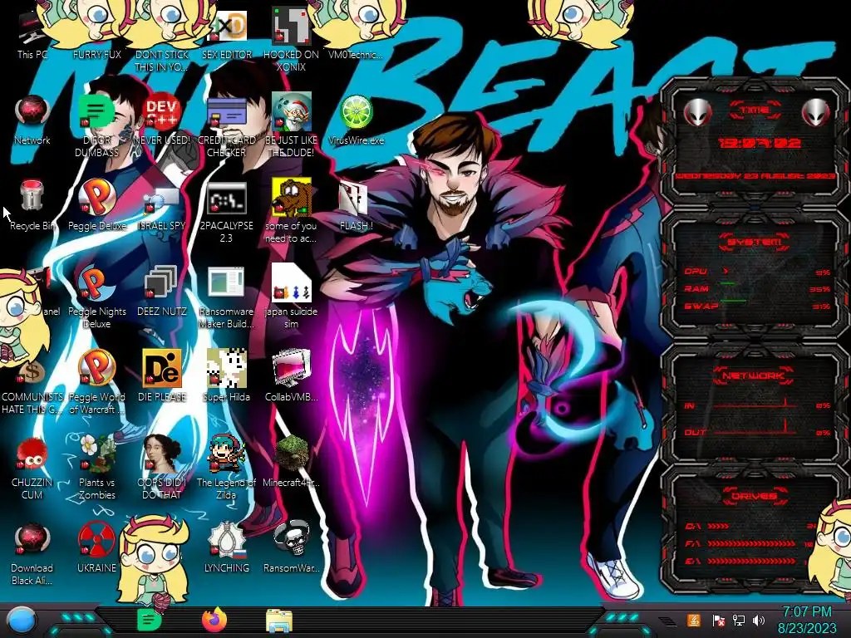The image size is (851, 638).
Task: Select the FLASH ! desktop icon
Action: (x=356, y=205)
